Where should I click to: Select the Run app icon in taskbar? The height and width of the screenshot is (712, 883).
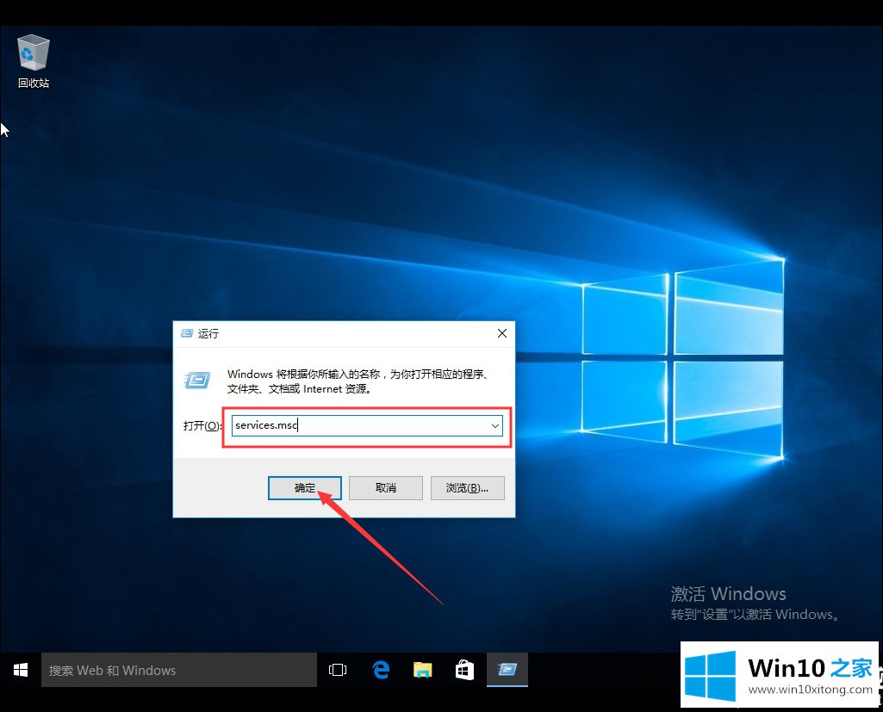click(507, 670)
